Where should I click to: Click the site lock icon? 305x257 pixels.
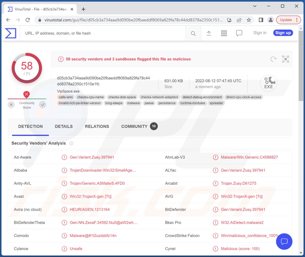[40, 20]
